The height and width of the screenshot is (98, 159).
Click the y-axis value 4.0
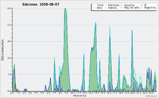(9, 41)
